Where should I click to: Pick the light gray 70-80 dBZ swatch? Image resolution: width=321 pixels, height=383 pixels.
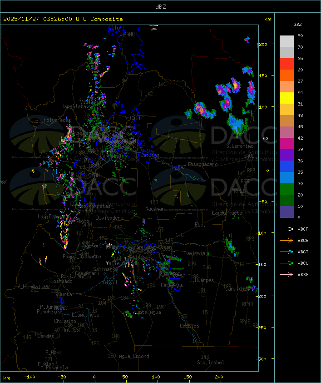286,41
